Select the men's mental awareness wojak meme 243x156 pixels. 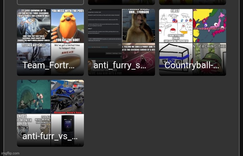pos(34,125)
